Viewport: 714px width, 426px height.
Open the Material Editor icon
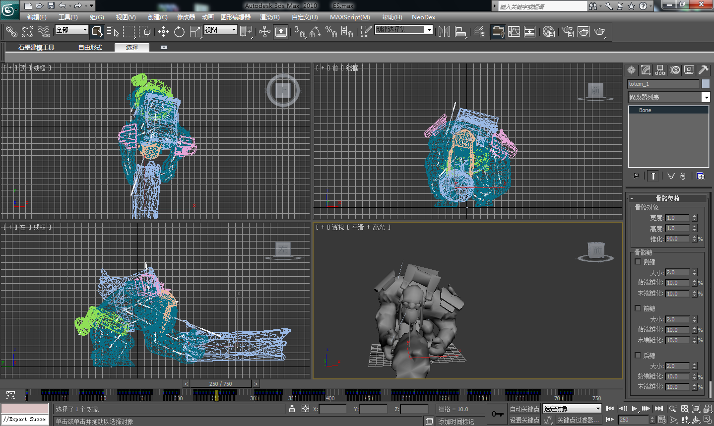[x=548, y=32]
